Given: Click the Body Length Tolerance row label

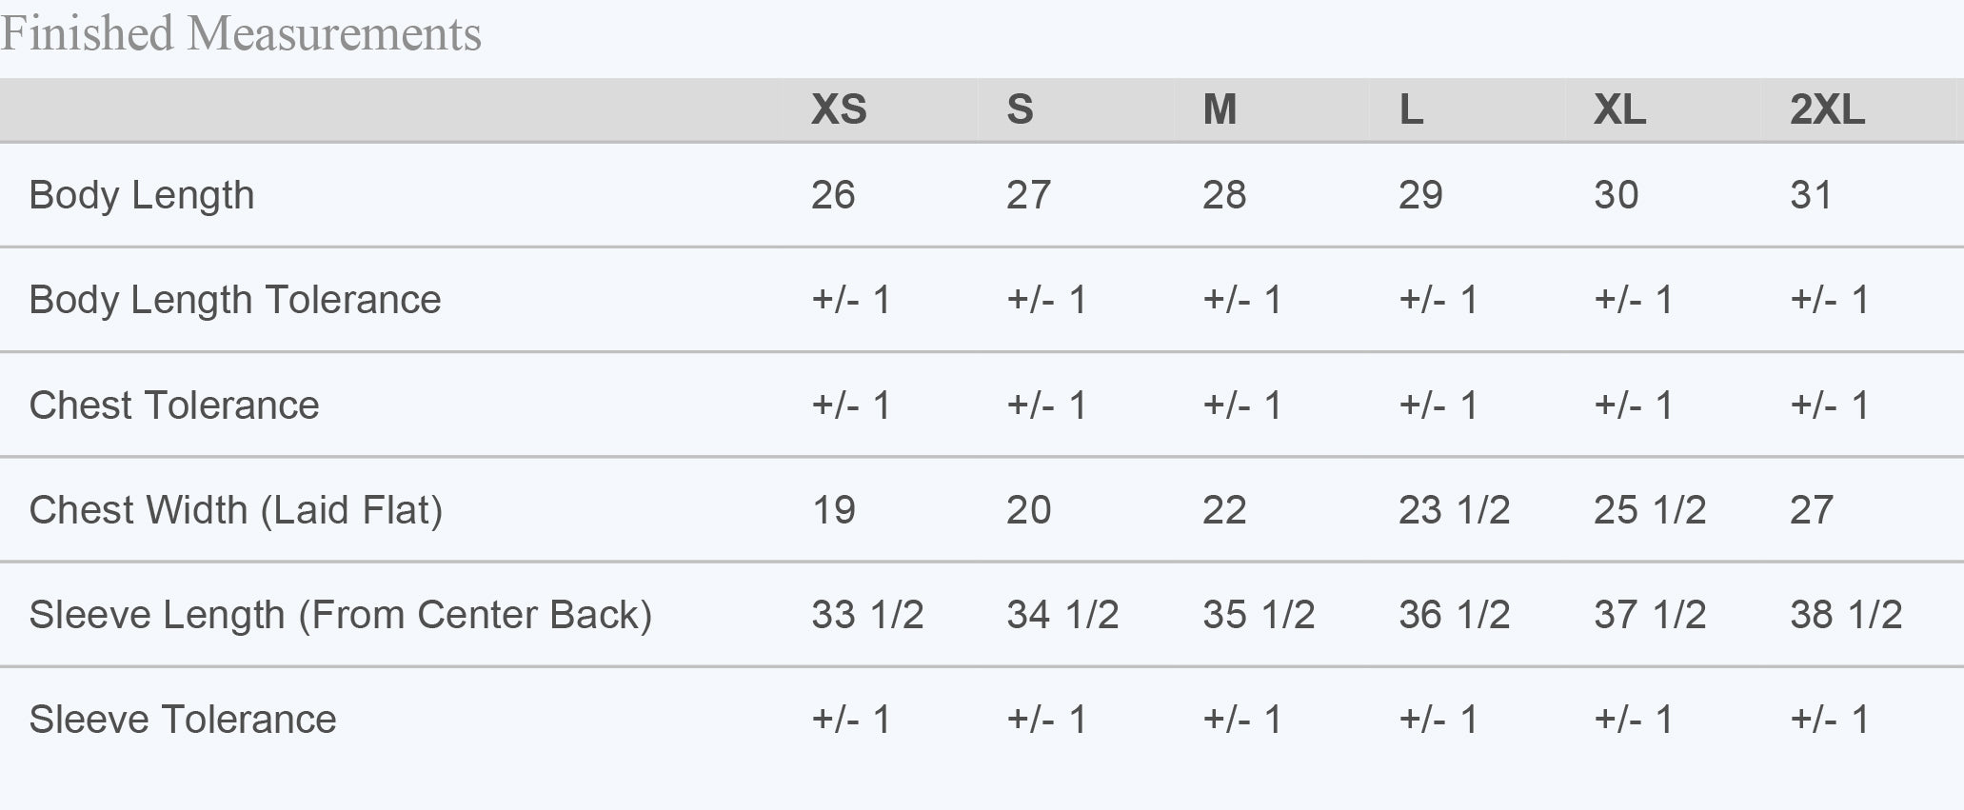Looking at the screenshot, I should [235, 300].
